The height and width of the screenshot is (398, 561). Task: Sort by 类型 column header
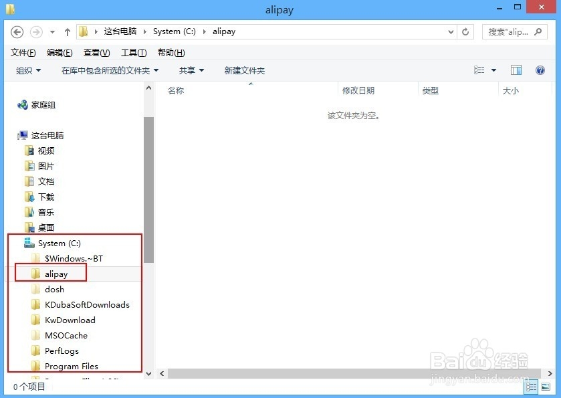click(430, 90)
